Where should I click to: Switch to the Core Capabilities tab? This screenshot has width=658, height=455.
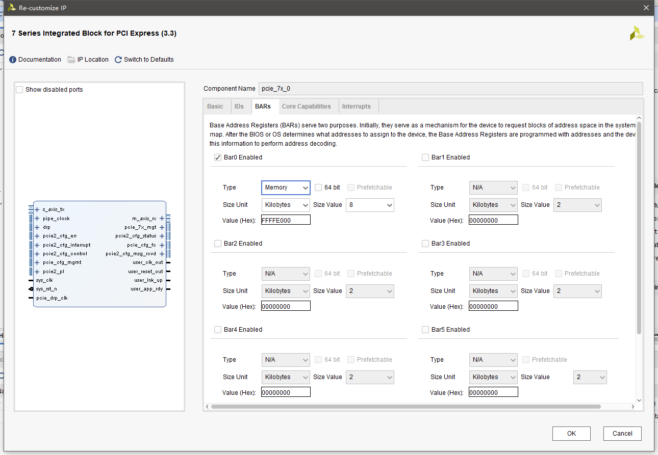tap(307, 106)
